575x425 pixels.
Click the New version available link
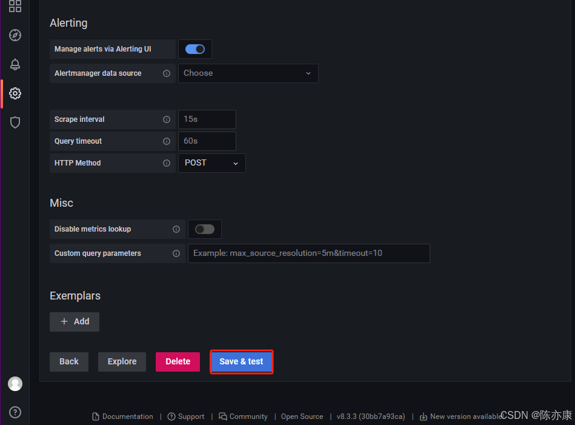(466, 417)
